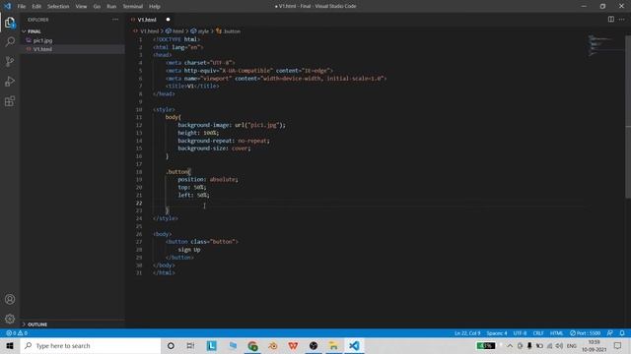Click the EXPLORER panel title

tap(38, 20)
